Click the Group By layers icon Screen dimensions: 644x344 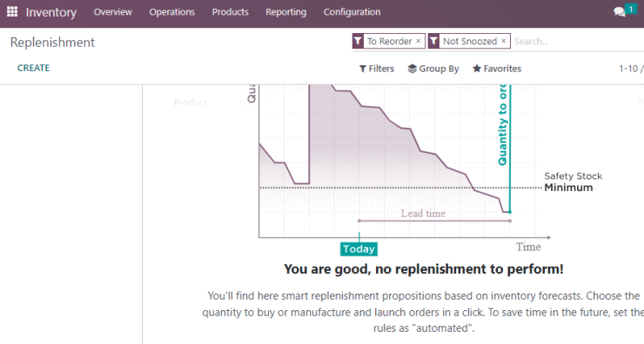coord(413,69)
